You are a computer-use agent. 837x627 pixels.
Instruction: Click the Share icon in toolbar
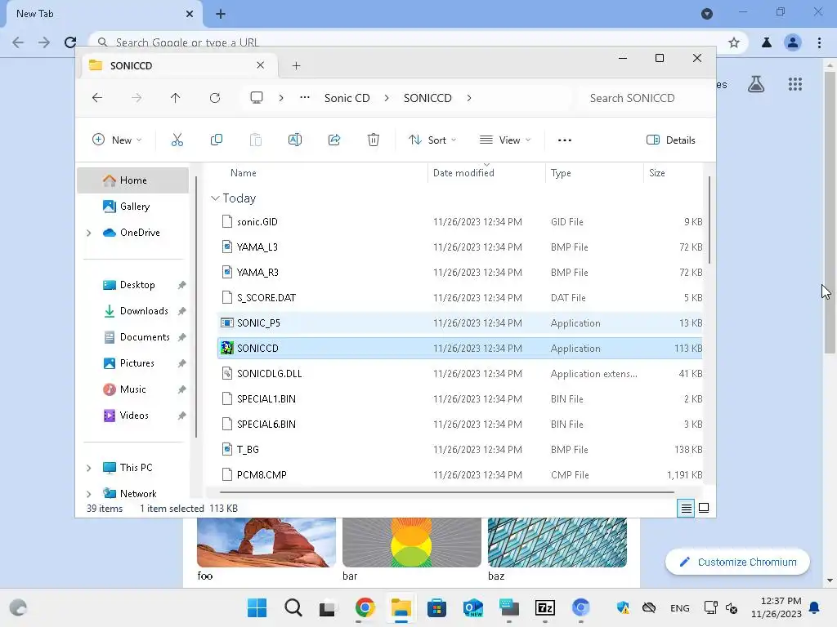334,140
